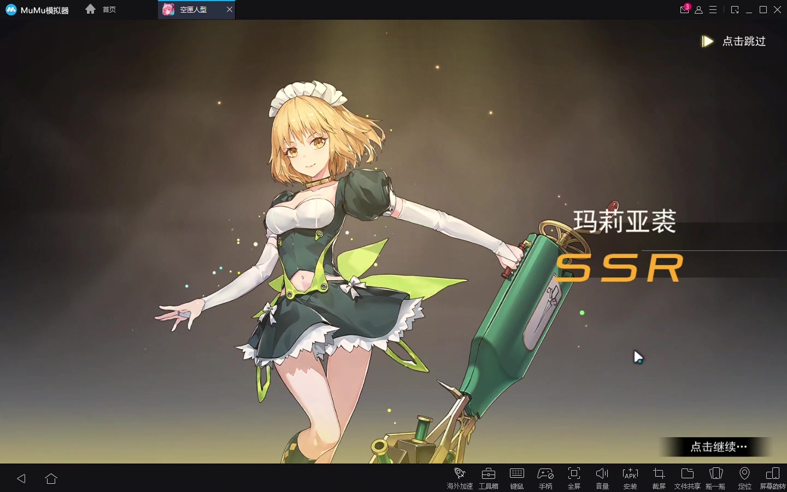Open the 定位 location settings
The image size is (787, 492).
(744, 477)
